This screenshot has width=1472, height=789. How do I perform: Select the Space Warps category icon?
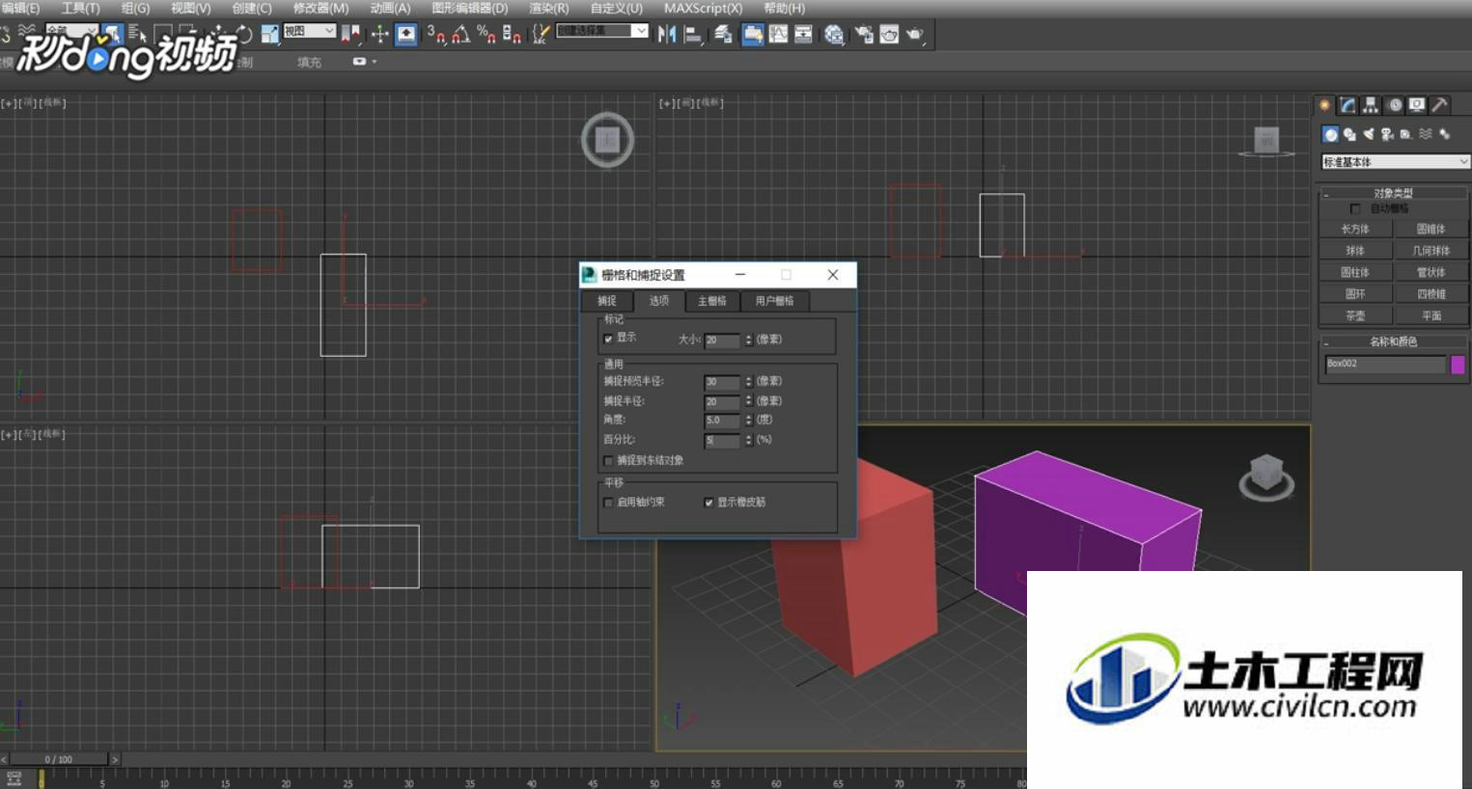coord(1426,134)
